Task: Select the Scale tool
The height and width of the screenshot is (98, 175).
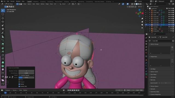Action: pyautogui.click(x=3, y=25)
